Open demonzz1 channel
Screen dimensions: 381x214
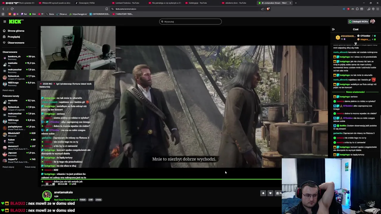click(x=19, y=147)
